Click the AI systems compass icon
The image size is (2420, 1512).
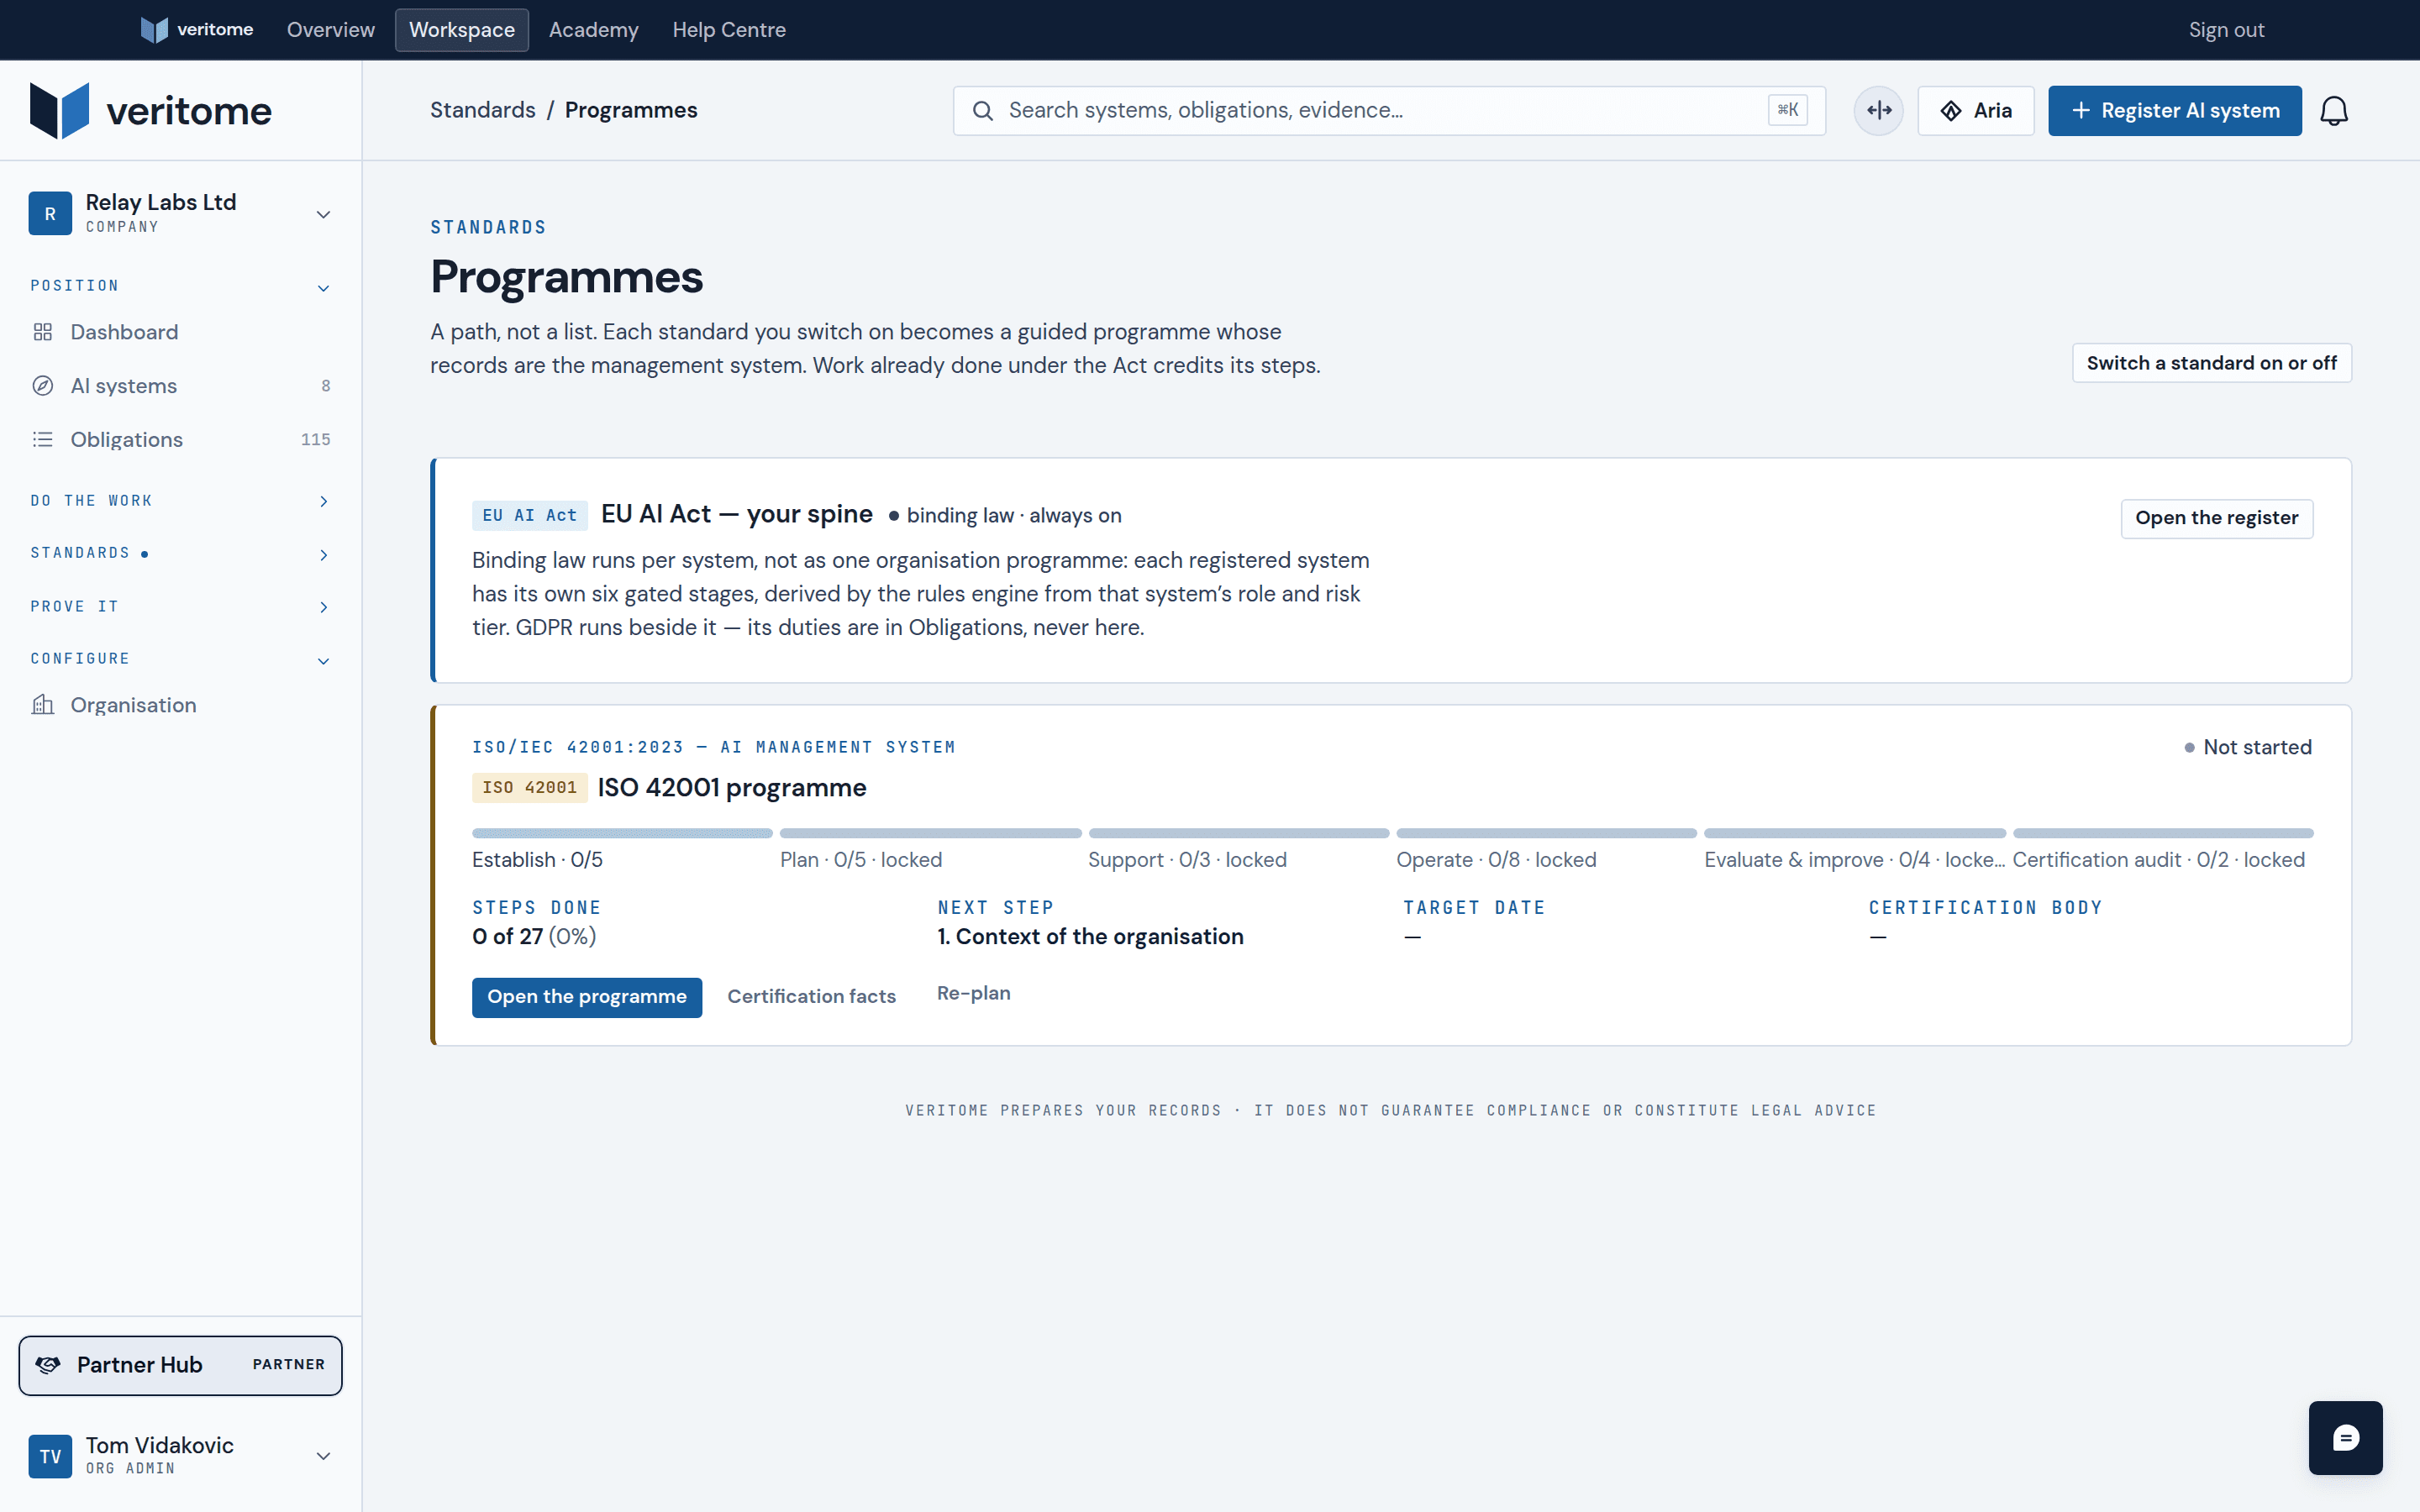click(x=42, y=386)
